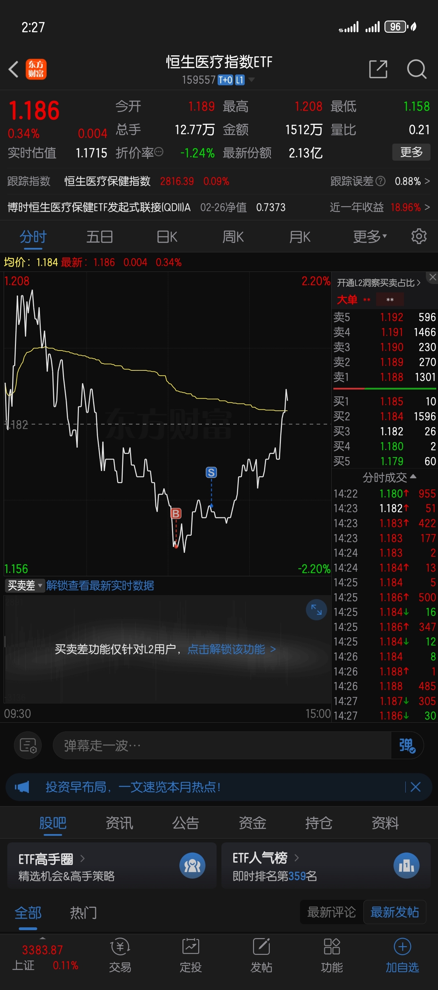Open tracking error details chevron

pyautogui.click(x=427, y=181)
